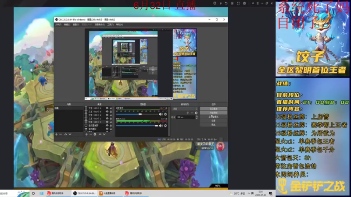Open microphone/Aux settings gear
The image size is (351, 197).
[x=165, y=126]
